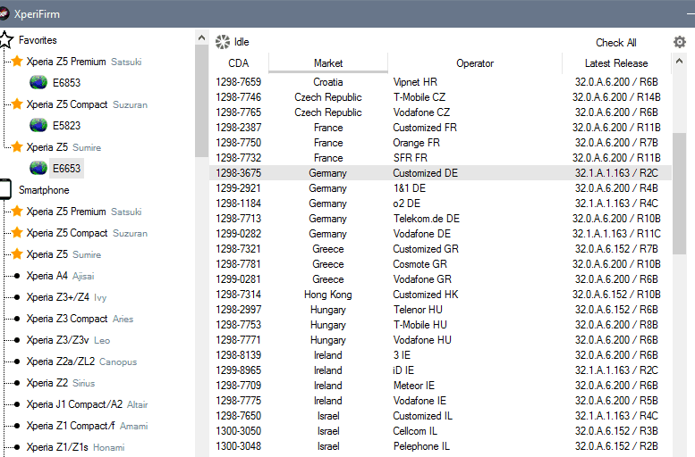
Task: Click the Favorites star outline icon
Action: (x=5, y=40)
